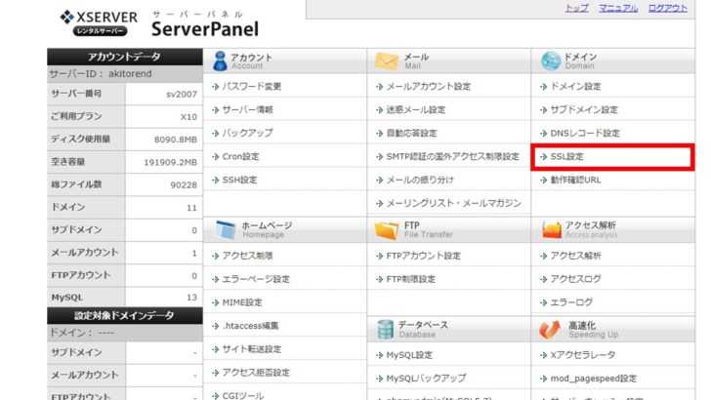The height and width of the screenshot is (400, 711).
Task: Open MySQL設定
Action: pos(409,355)
